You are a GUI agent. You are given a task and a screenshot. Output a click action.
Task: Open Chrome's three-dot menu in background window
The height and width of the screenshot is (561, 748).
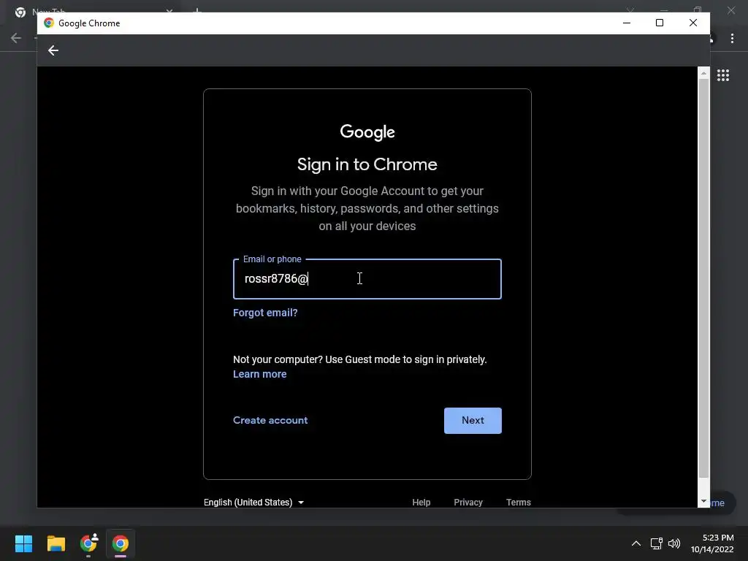click(732, 38)
